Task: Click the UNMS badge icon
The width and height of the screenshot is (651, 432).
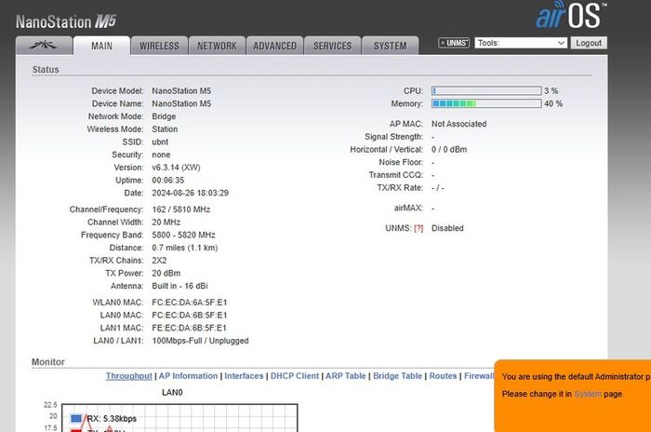Action: click(454, 43)
